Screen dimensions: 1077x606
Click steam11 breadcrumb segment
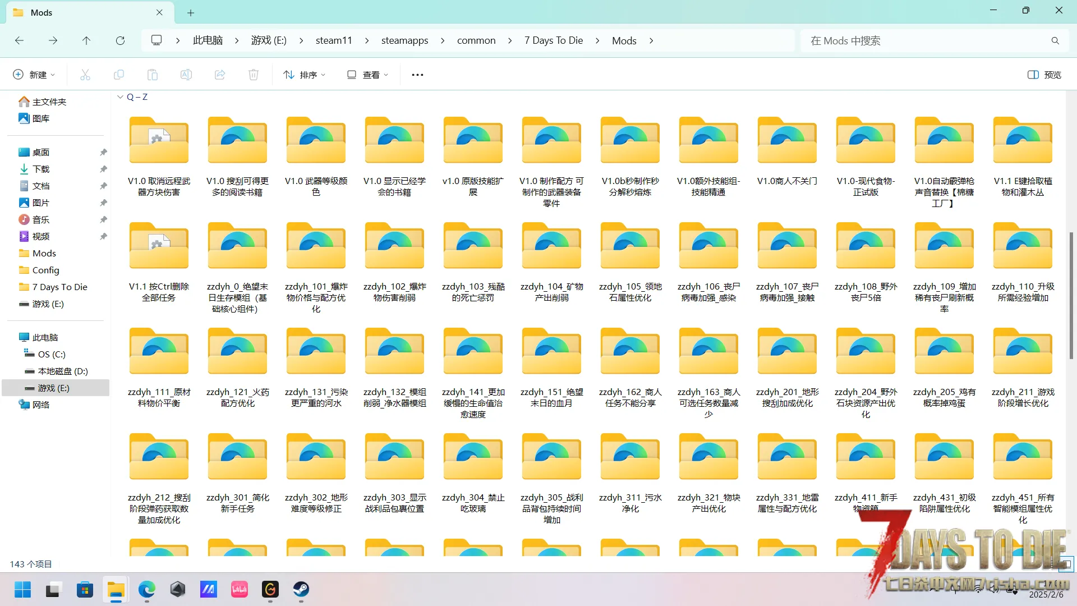tap(334, 40)
